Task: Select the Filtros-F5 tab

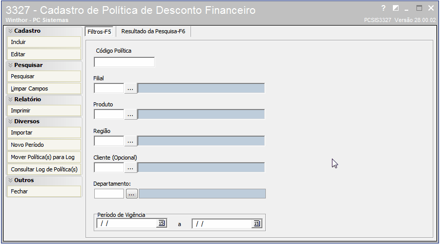Action: pos(99,32)
